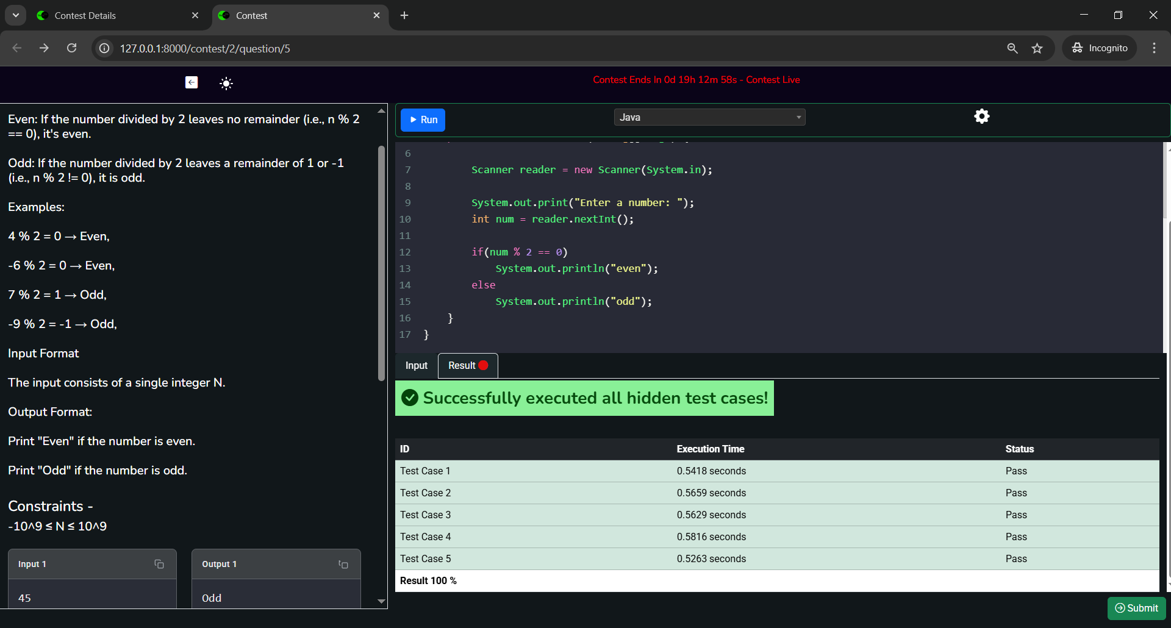Screen dimensions: 1171x628
Task: Switch to Contest Details browser tab
Action: 85,16
